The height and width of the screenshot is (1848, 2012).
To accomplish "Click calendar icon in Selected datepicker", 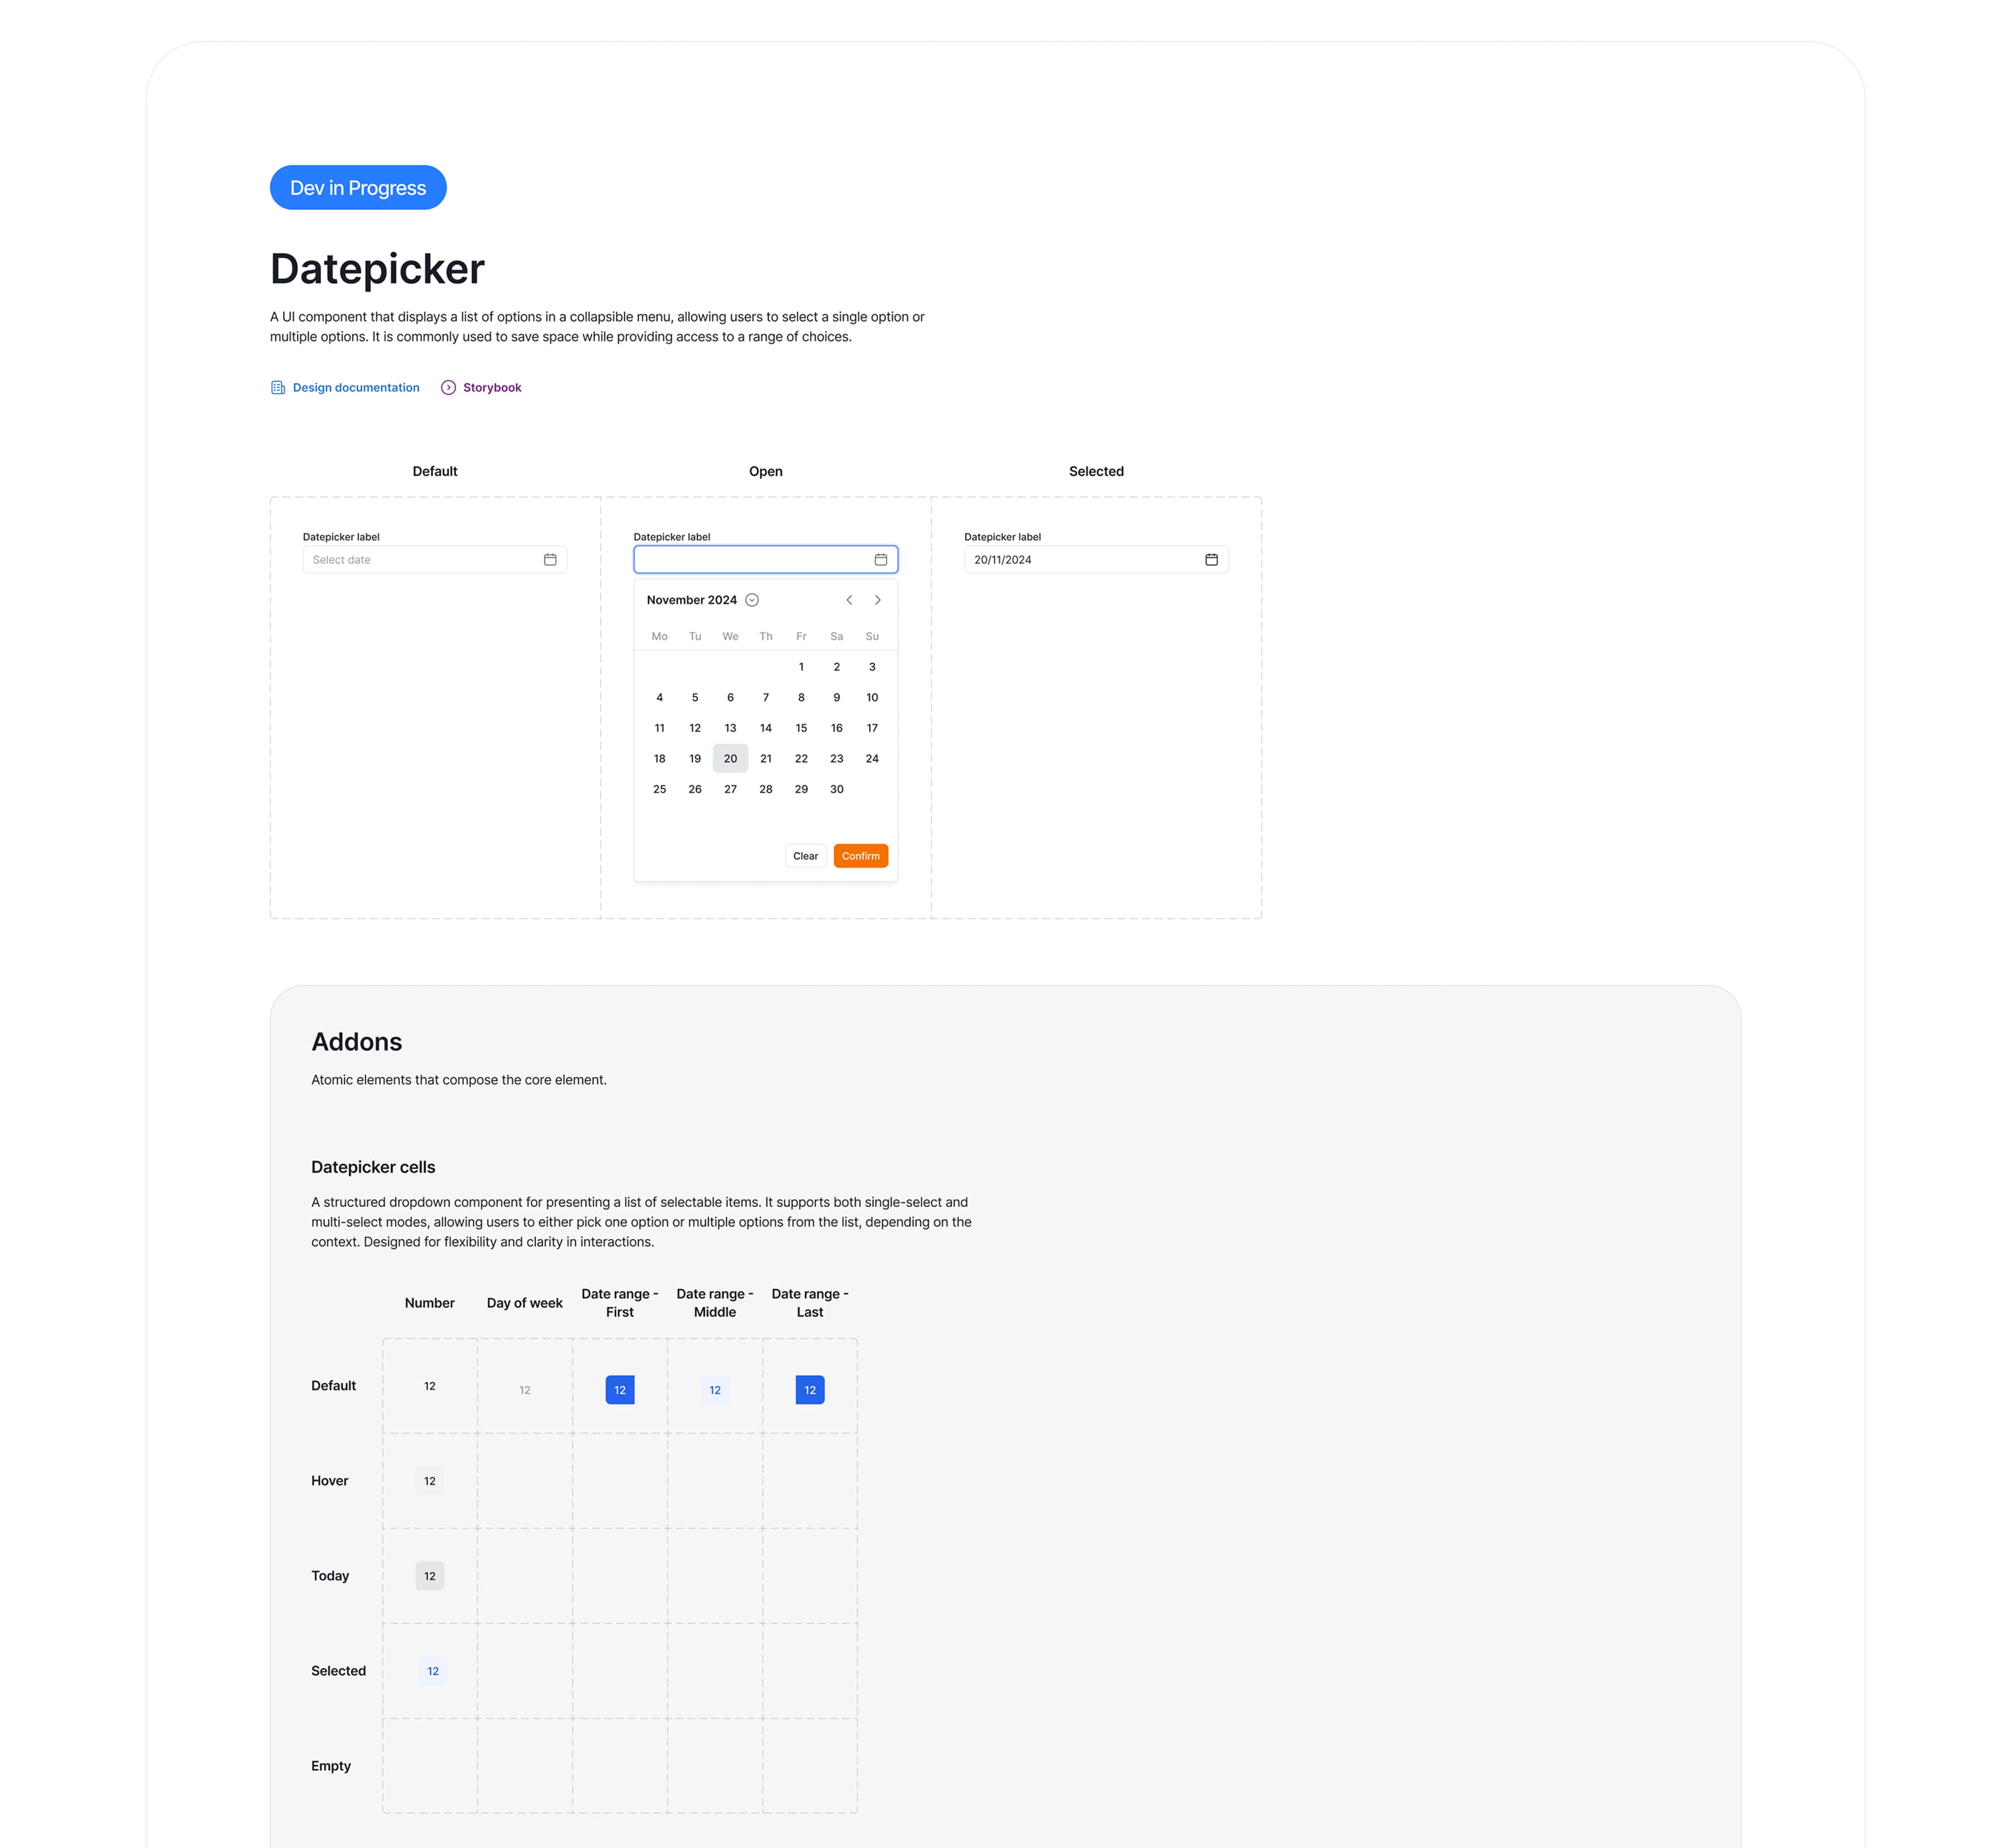I will (1211, 560).
